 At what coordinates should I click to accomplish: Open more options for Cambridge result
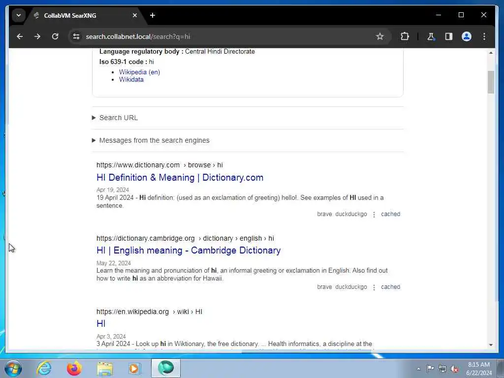point(374,287)
